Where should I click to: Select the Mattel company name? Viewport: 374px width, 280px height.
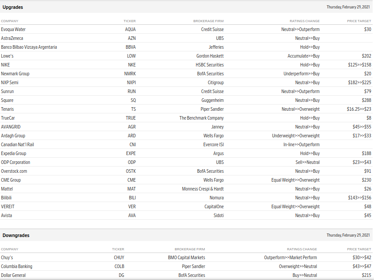point(7,189)
